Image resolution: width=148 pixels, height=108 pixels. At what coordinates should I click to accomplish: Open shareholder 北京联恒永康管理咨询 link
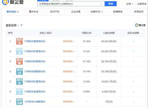tap(36, 101)
